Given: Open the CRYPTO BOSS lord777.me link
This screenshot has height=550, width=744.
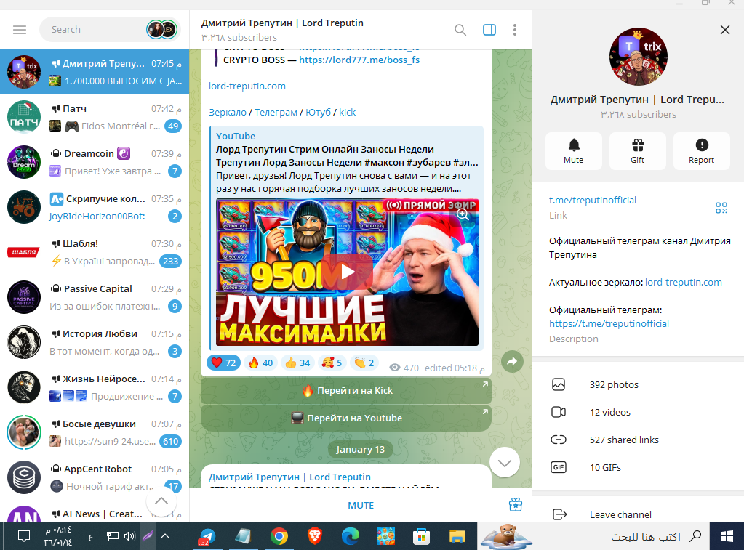Looking at the screenshot, I should click(359, 60).
